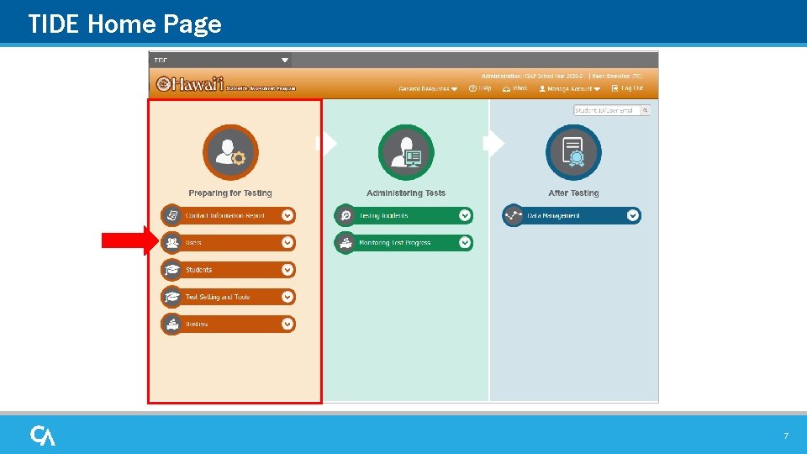Click the Students bar label
807x454 pixels.
[x=198, y=270]
